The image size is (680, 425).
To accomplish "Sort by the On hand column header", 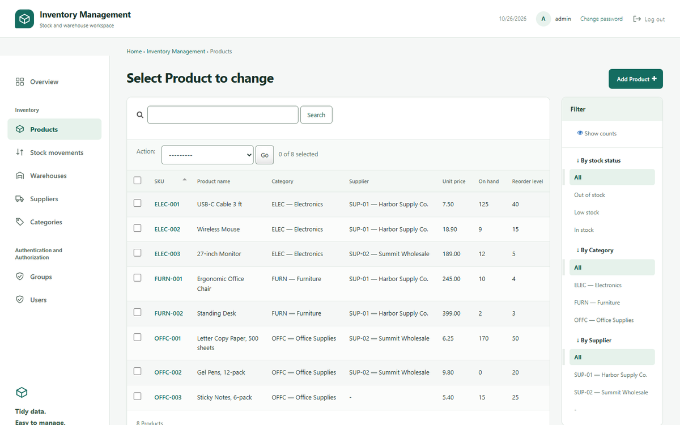I will (x=488, y=181).
